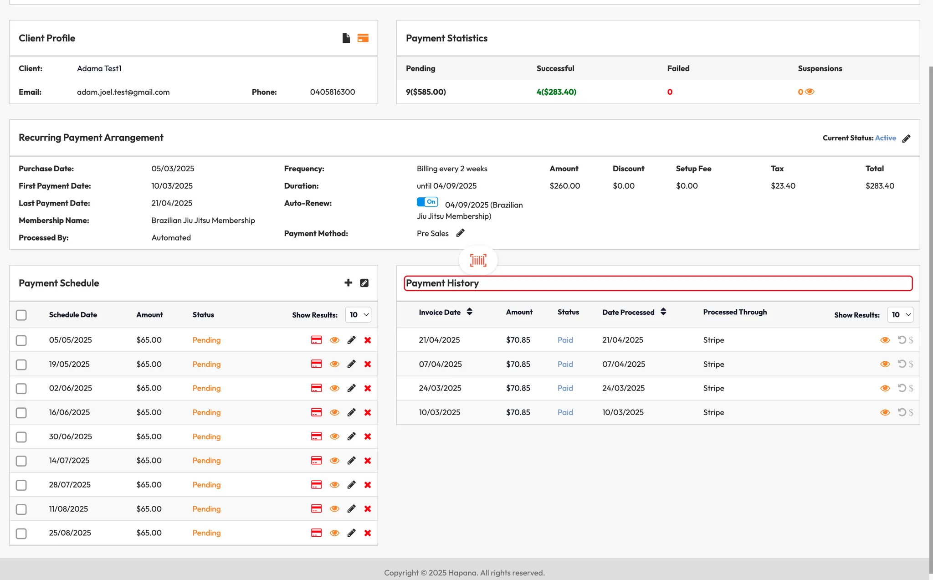Click the eye icon beside Suspensions count
Screen dimensions: 933x580
pyautogui.click(x=810, y=92)
